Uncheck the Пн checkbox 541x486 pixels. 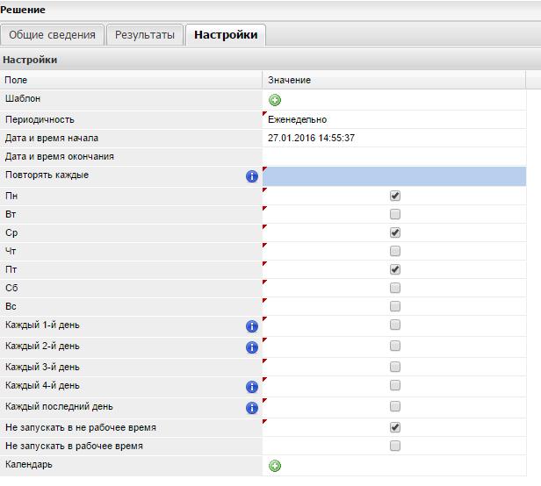(x=394, y=197)
